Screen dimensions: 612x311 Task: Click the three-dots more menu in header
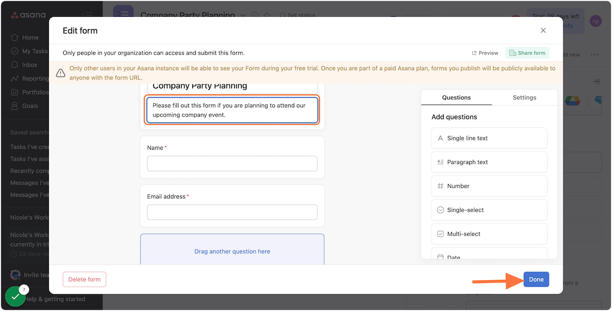594,54
